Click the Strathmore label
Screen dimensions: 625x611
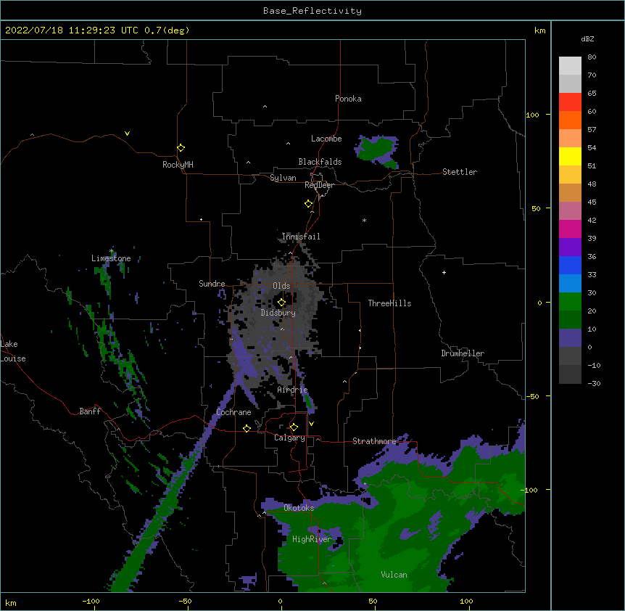(x=374, y=441)
